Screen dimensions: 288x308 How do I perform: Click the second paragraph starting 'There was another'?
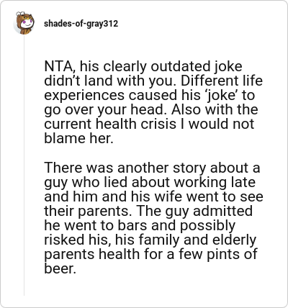point(153,218)
